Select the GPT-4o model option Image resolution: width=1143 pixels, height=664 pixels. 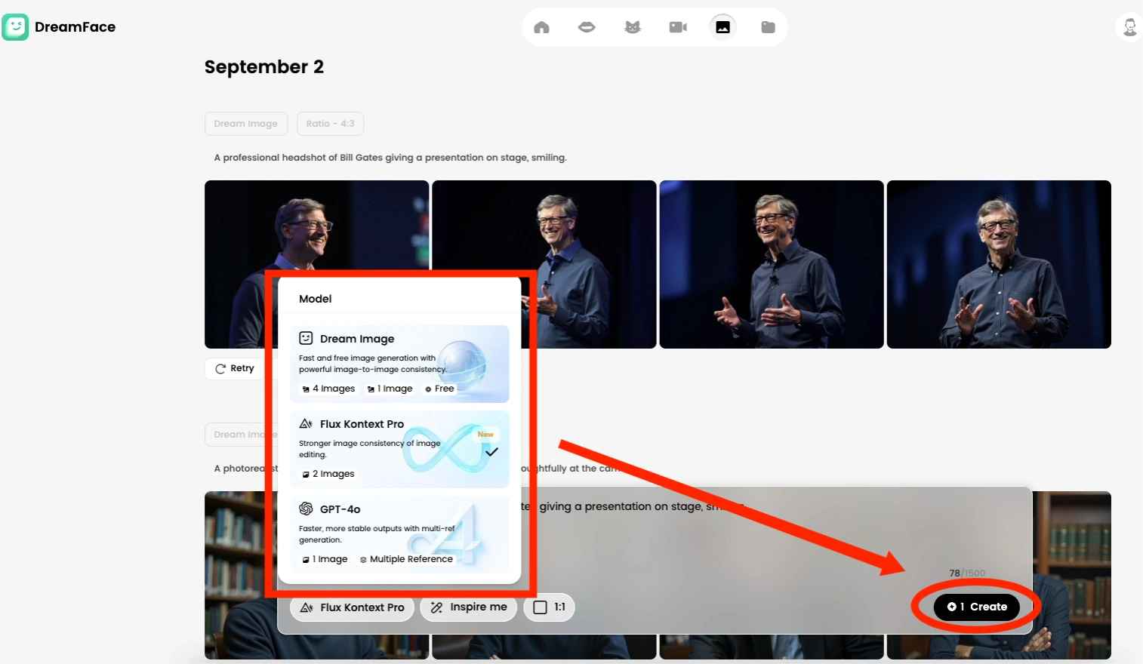(399, 533)
